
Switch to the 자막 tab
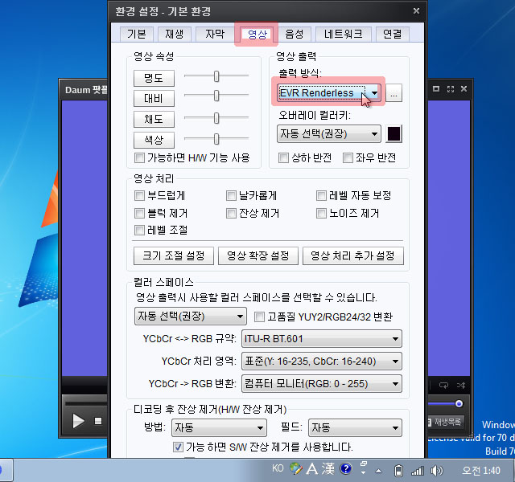click(x=215, y=35)
